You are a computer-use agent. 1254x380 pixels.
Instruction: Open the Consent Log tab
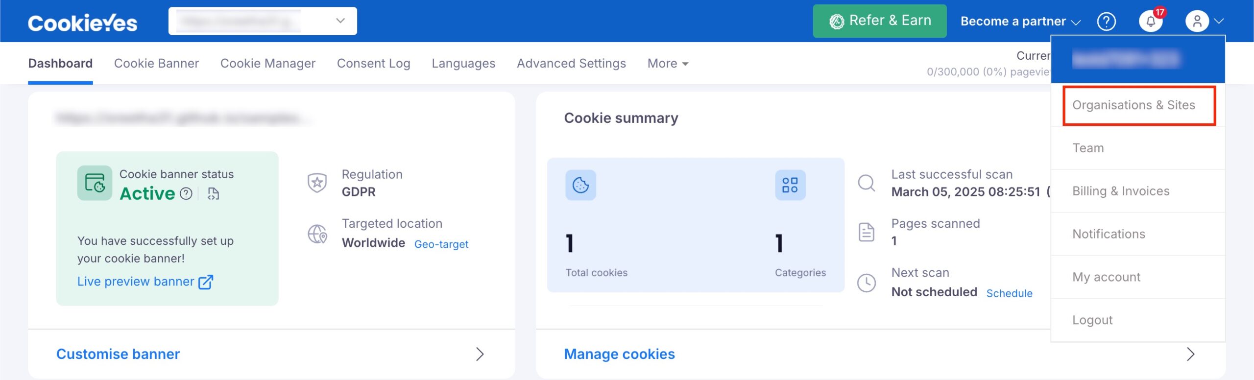pos(373,64)
